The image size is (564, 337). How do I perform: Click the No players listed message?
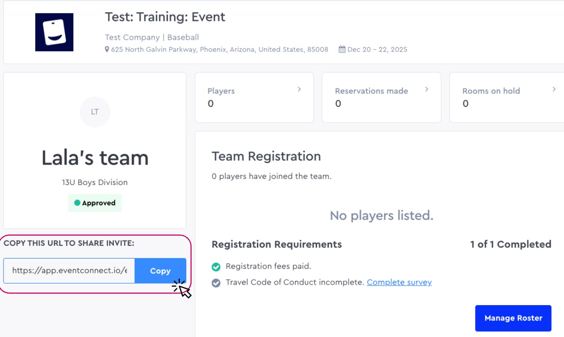click(x=382, y=215)
